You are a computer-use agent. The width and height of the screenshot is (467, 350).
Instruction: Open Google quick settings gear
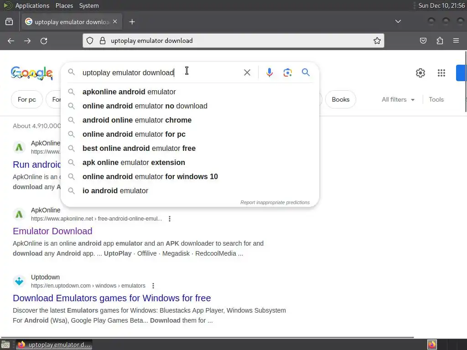[420, 73]
